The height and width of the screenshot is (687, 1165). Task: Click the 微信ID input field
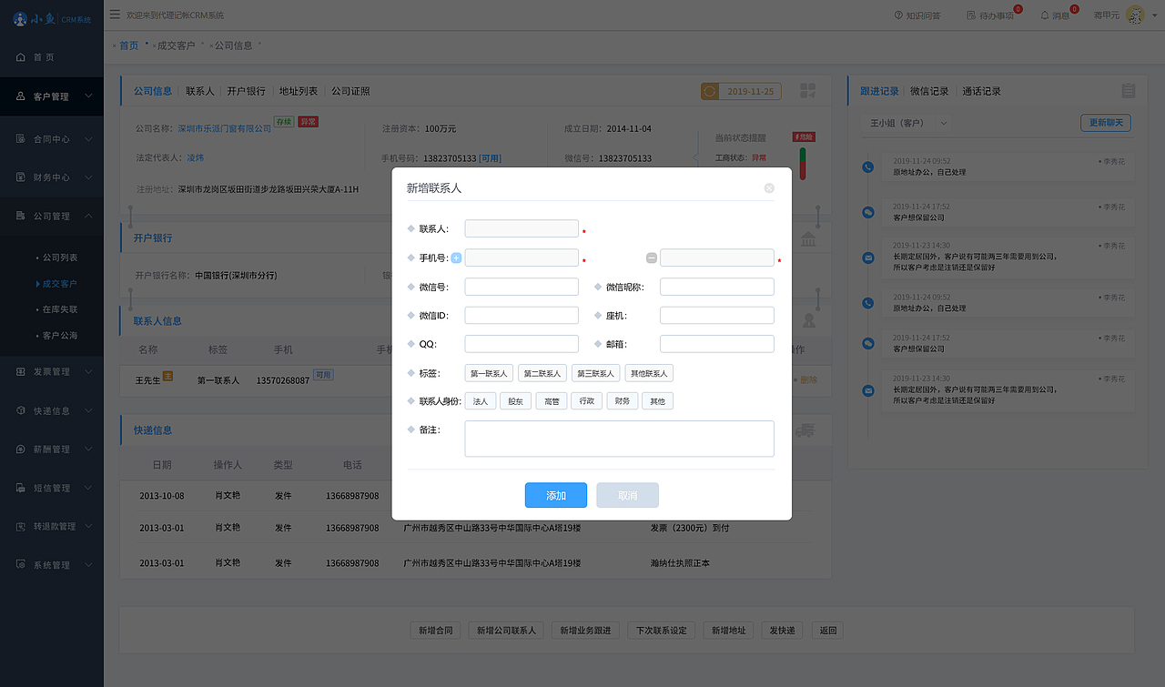click(x=522, y=316)
